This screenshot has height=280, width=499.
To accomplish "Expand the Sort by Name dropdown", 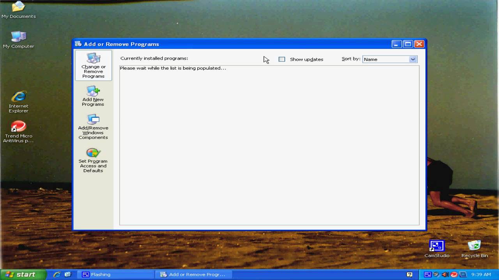I will (x=413, y=59).
